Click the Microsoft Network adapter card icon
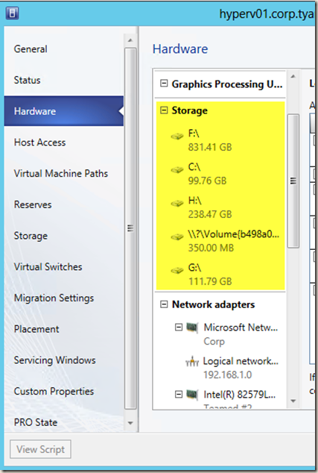Viewport: 318px width, 473px height. (192, 328)
